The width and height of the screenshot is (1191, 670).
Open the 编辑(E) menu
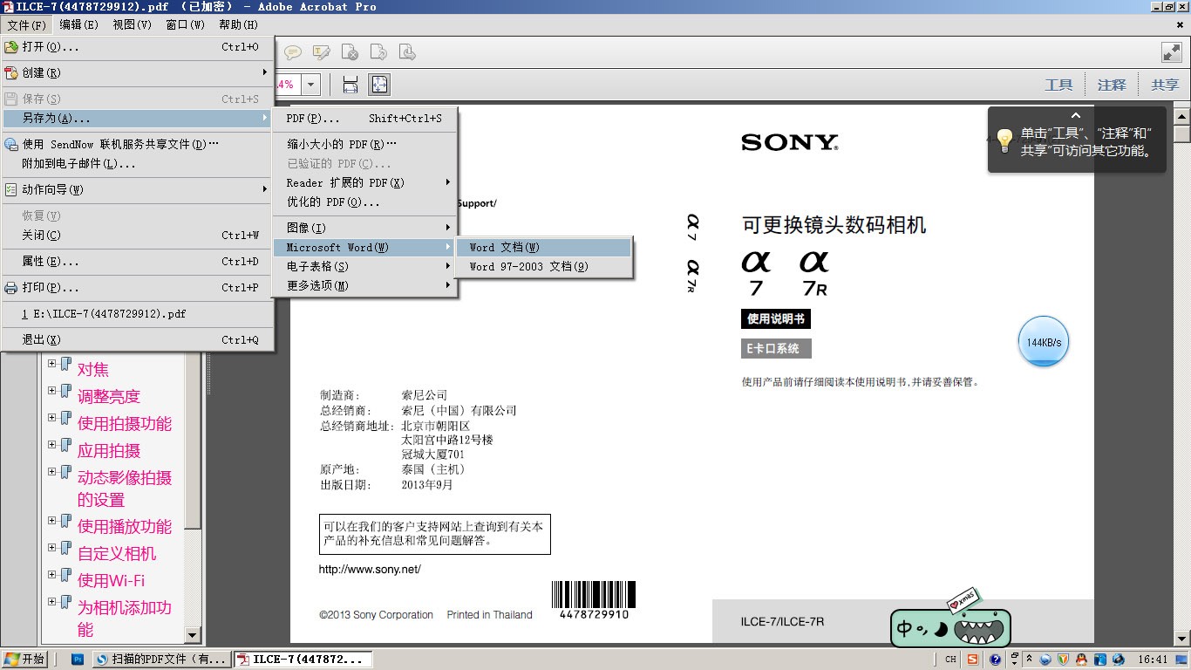tap(78, 24)
